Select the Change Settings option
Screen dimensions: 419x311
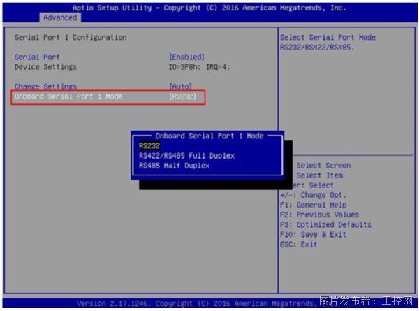pyautogui.click(x=45, y=87)
